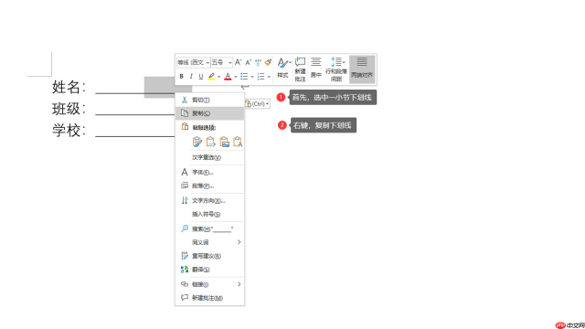The height and width of the screenshot is (329, 585).
Task: Expand 同义词 synonyms submenu
Action: point(209,242)
